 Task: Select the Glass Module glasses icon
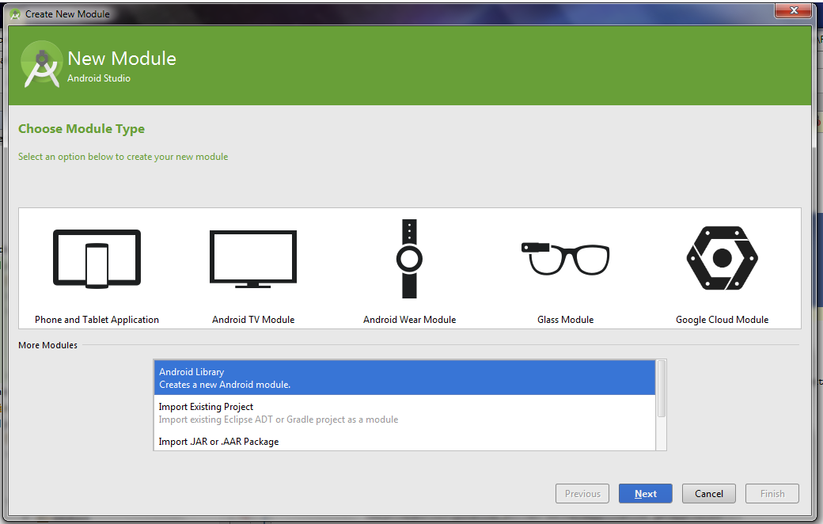pos(565,259)
